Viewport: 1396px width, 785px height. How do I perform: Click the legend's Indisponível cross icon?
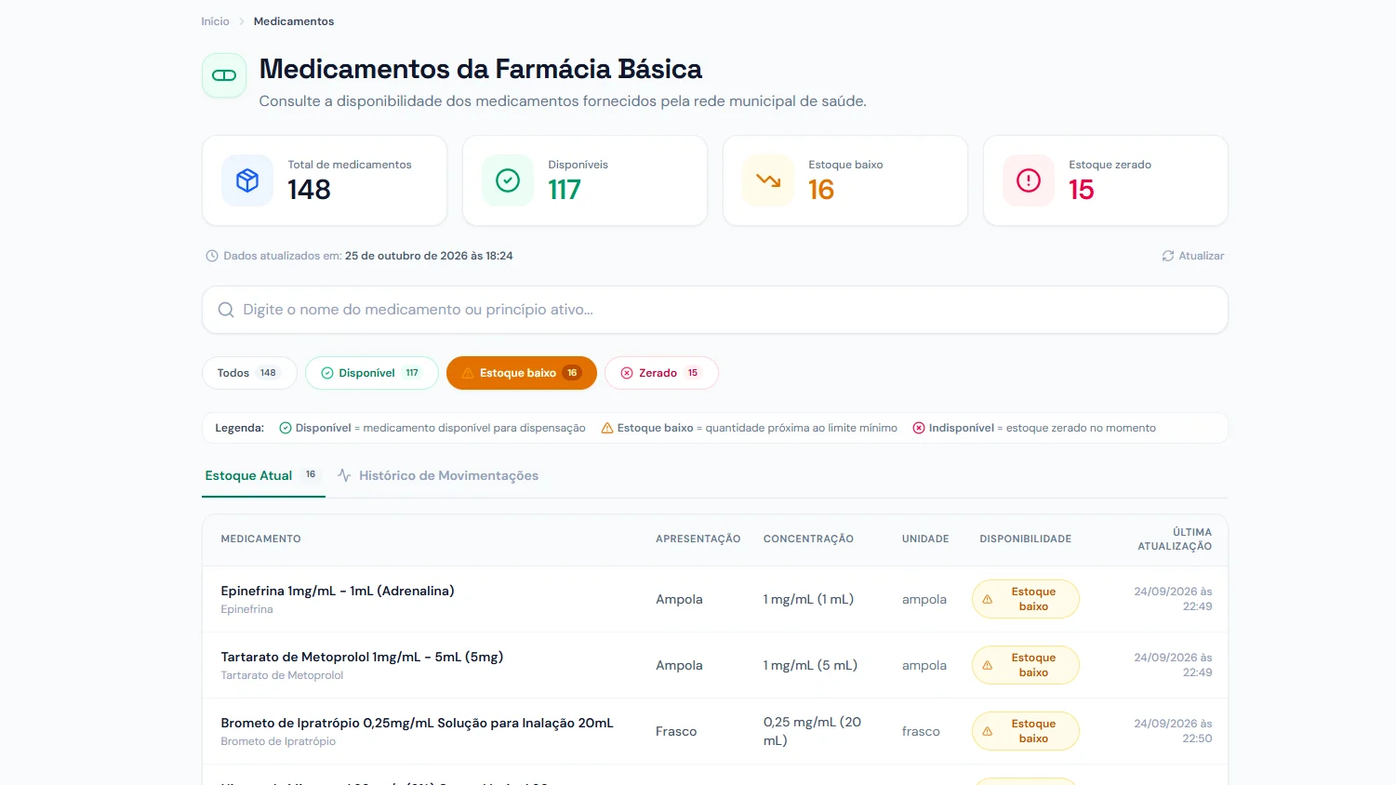[x=919, y=428]
